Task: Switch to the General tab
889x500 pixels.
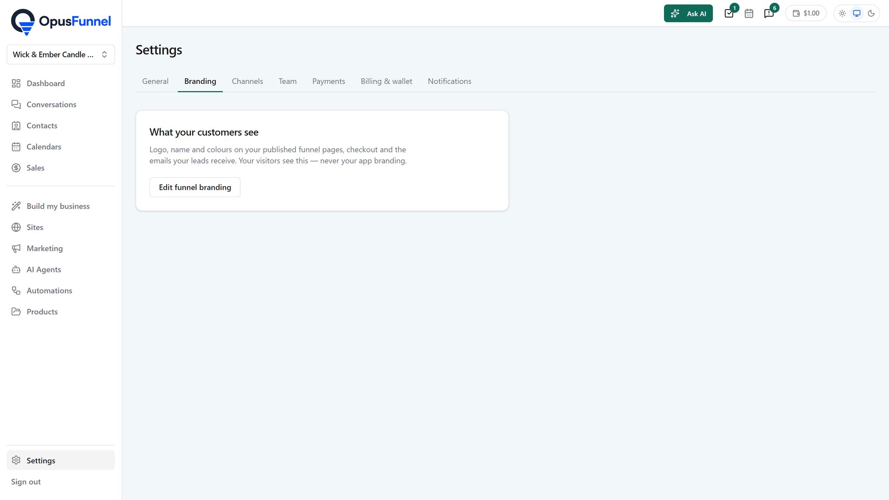Action: click(x=155, y=81)
